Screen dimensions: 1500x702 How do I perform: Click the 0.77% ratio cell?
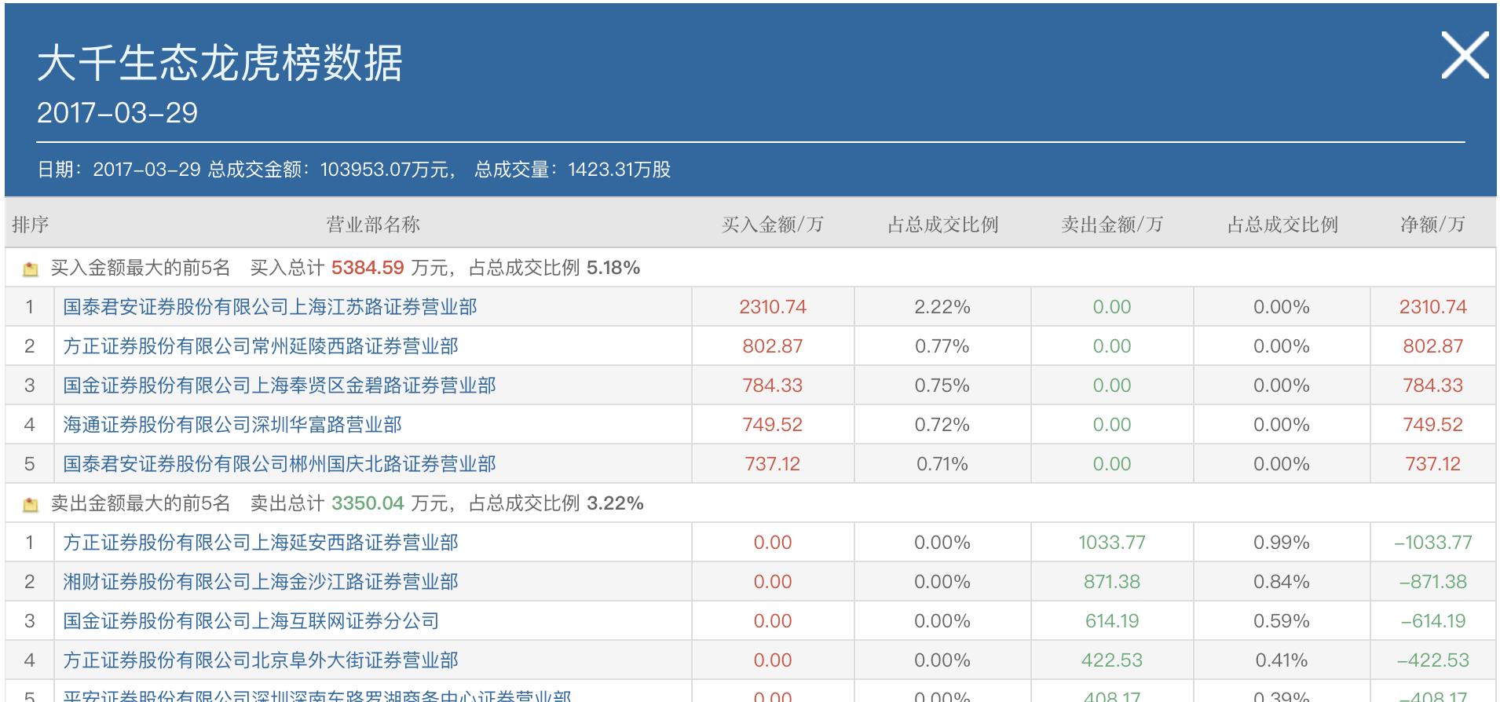click(942, 346)
